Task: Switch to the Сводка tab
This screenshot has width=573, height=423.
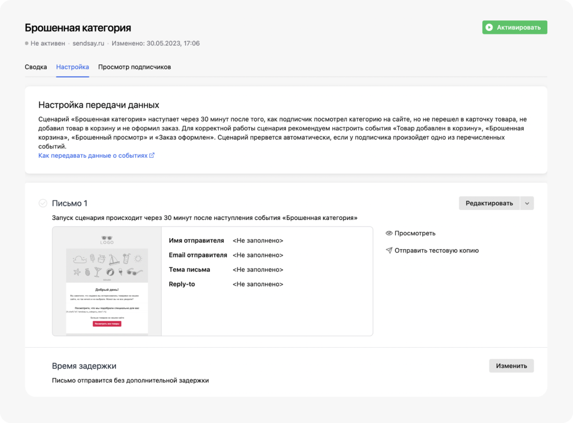Action: pos(36,67)
